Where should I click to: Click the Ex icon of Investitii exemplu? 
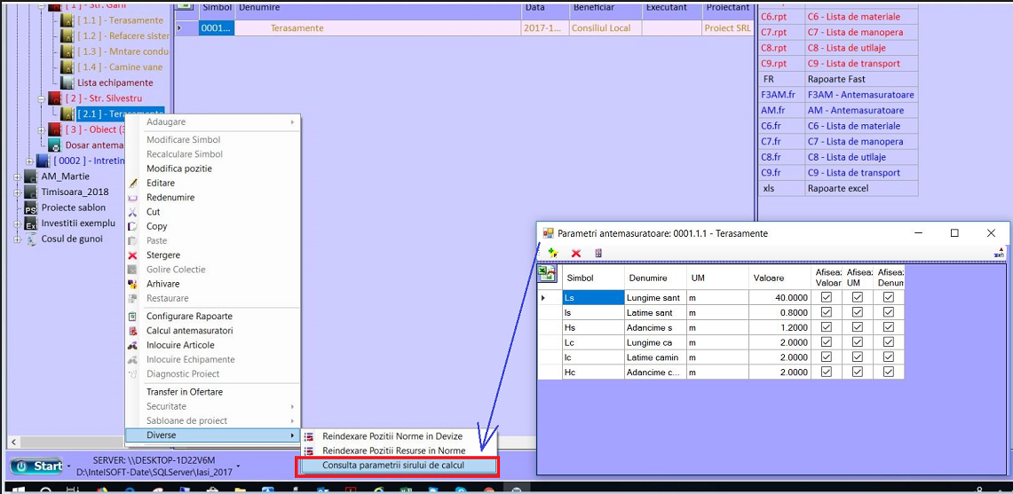30,223
